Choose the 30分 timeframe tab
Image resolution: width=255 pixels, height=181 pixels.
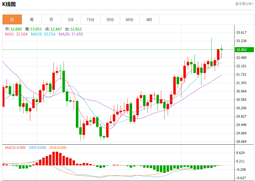coord(110,20)
